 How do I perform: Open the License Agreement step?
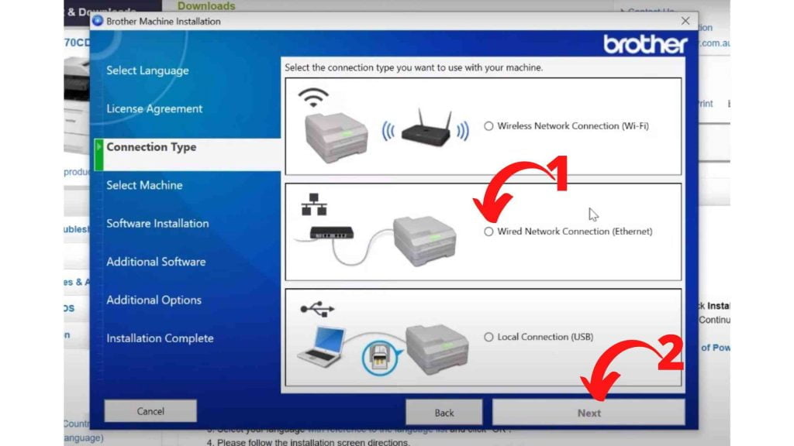(154, 108)
